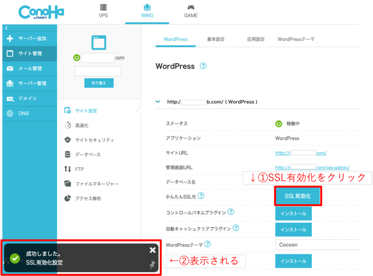This screenshot has width=373, height=276.
Task: Open the データベース section
Action: pyautogui.click(x=87, y=154)
